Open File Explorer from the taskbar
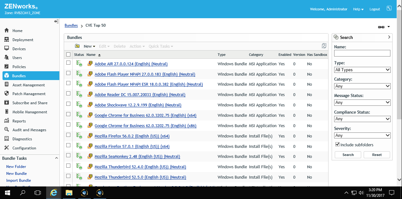402x199 pixels. (69, 192)
